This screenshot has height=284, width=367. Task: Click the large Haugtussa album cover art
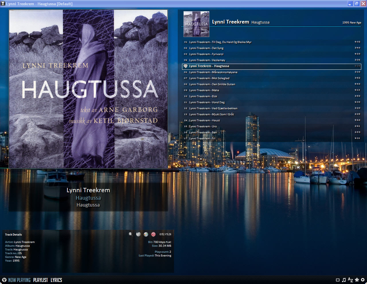click(88, 89)
